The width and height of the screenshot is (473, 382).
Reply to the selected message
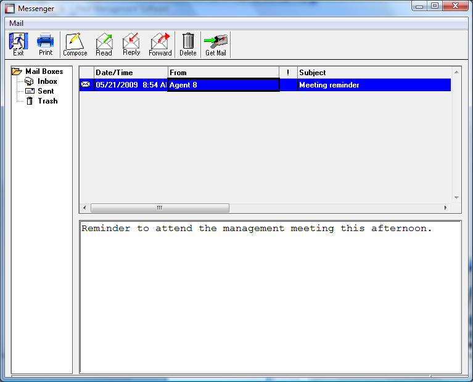pyautogui.click(x=131, y=44)
